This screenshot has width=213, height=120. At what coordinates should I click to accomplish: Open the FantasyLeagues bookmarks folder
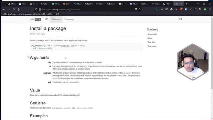pyautogui.click(x=25, y=14)
